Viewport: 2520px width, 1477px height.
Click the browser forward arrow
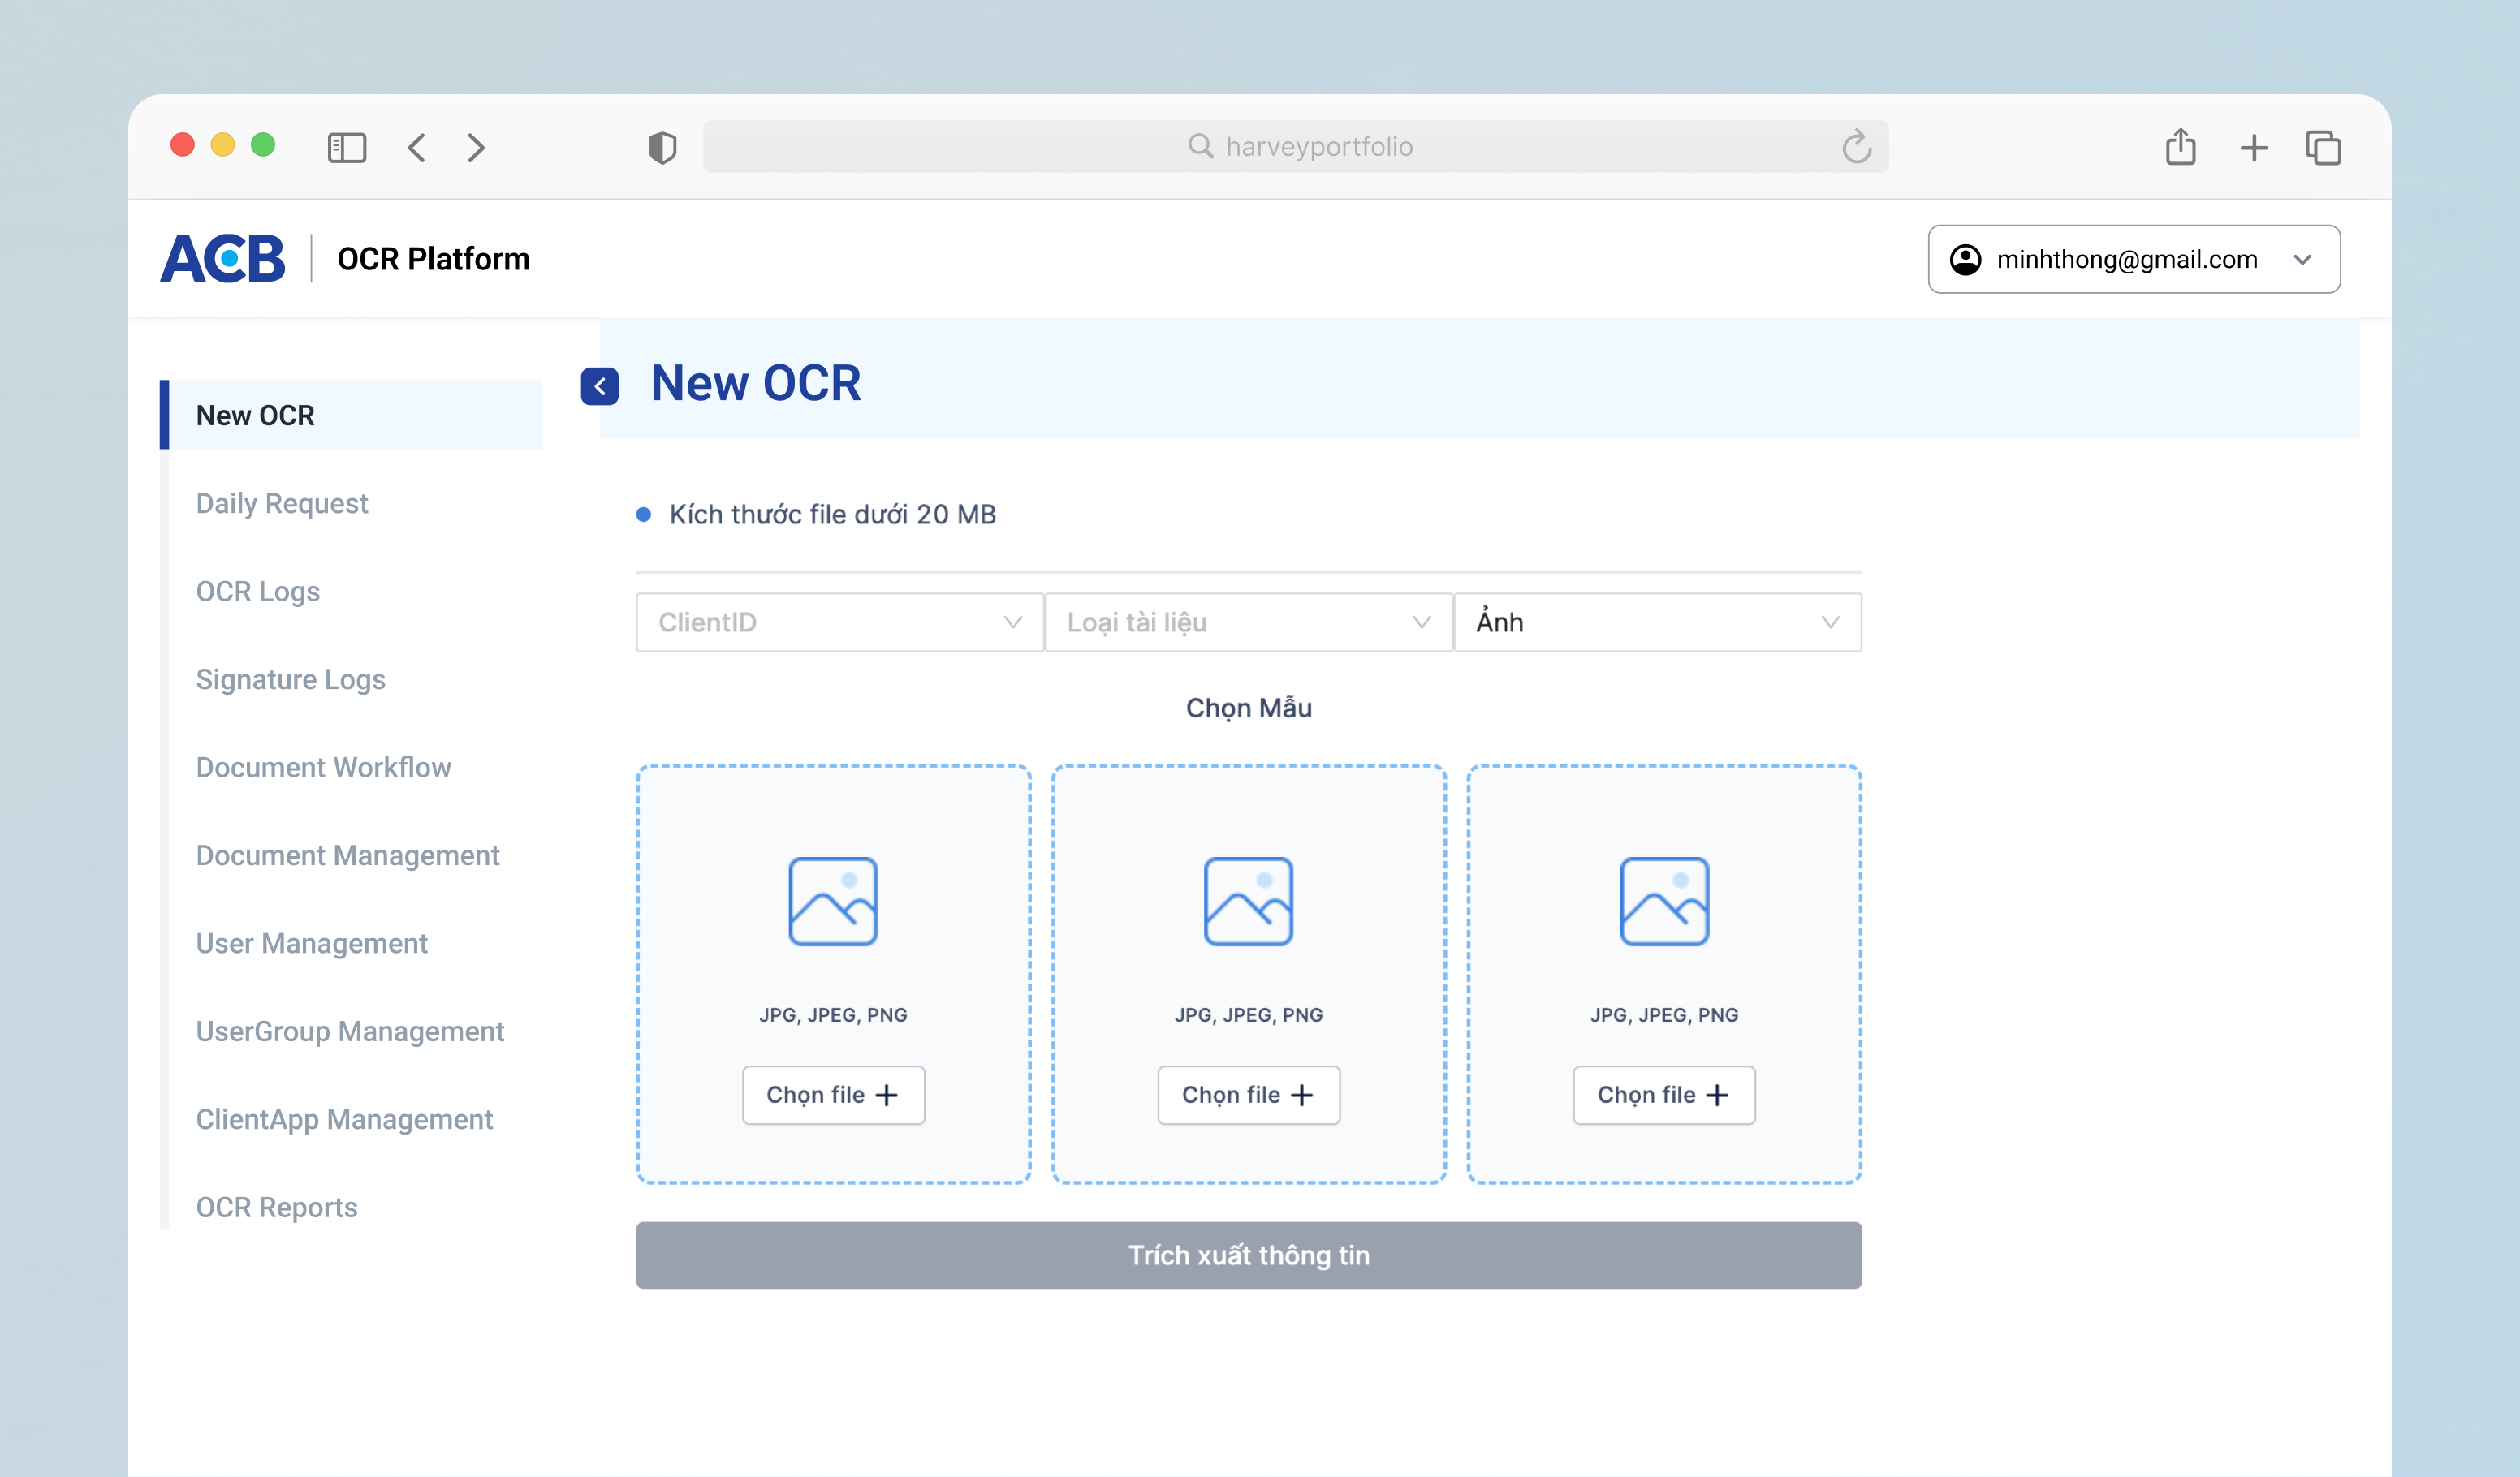[x=476, y=148]
